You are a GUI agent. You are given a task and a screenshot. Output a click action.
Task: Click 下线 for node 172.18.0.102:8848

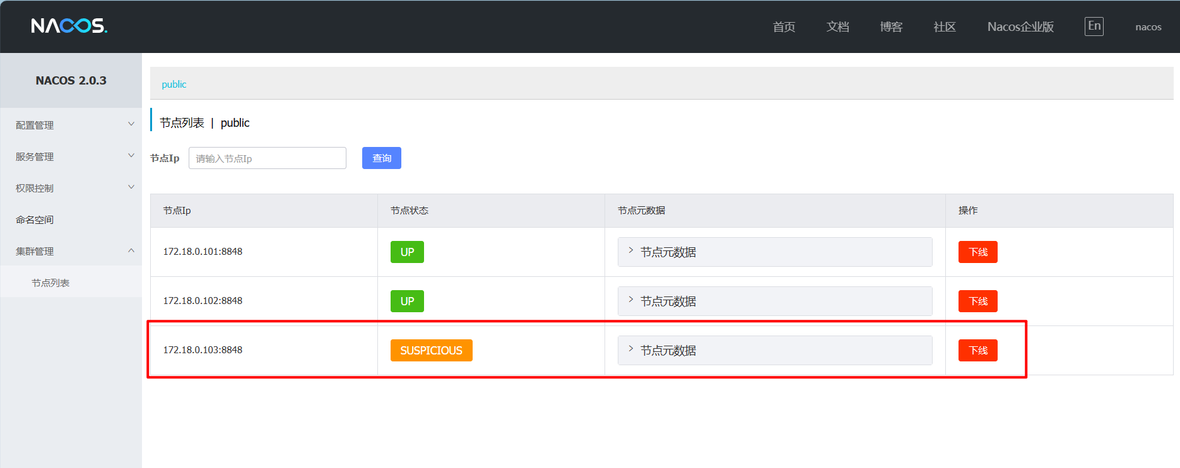click(978, 301)
